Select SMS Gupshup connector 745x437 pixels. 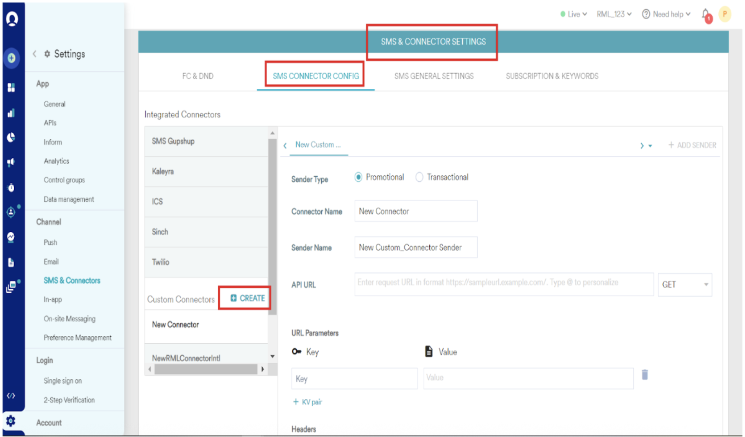click(x=206, y=141)
